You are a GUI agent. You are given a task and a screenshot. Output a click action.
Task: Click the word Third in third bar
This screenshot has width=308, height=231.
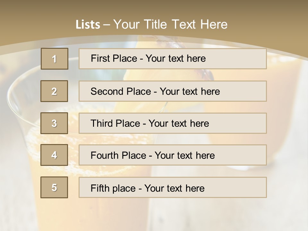click(x=102, y=124)
